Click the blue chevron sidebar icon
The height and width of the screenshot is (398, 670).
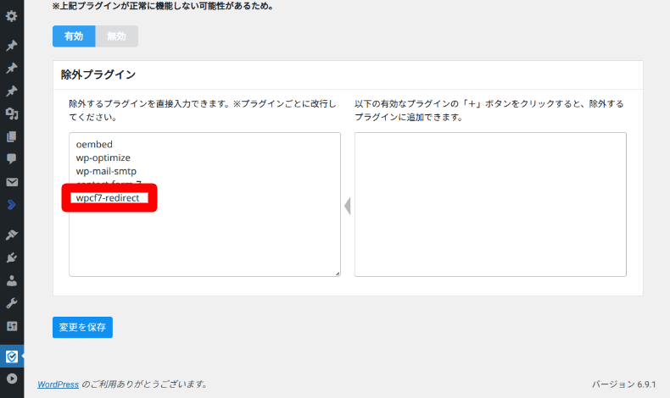12,205
